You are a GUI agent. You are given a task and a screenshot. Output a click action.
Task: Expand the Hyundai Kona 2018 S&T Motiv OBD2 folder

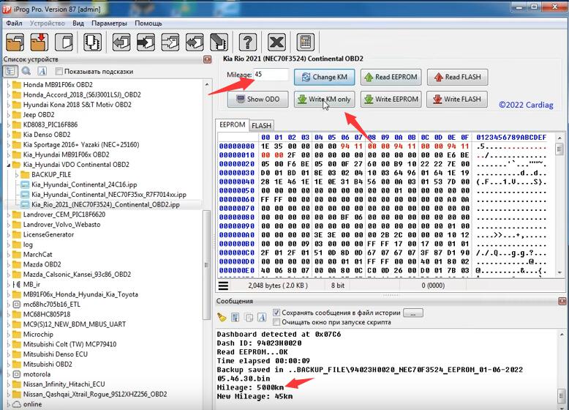[x=8, y=105]
